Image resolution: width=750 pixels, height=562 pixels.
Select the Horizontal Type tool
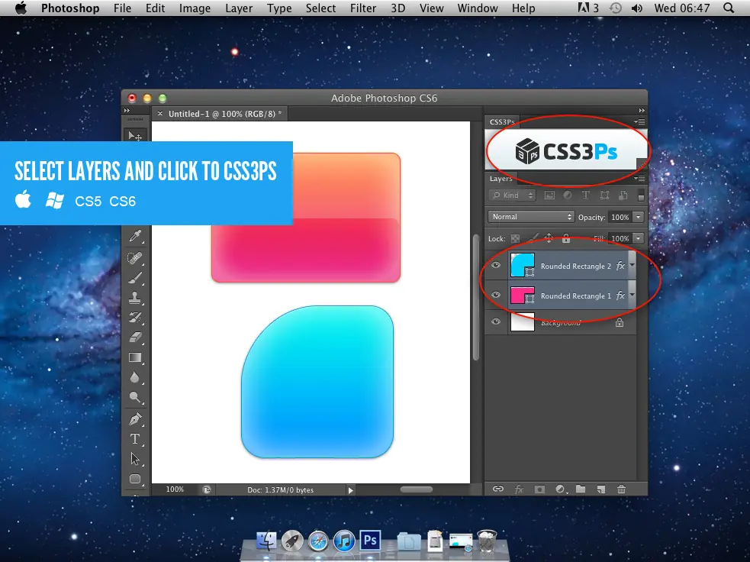point(135,439)
